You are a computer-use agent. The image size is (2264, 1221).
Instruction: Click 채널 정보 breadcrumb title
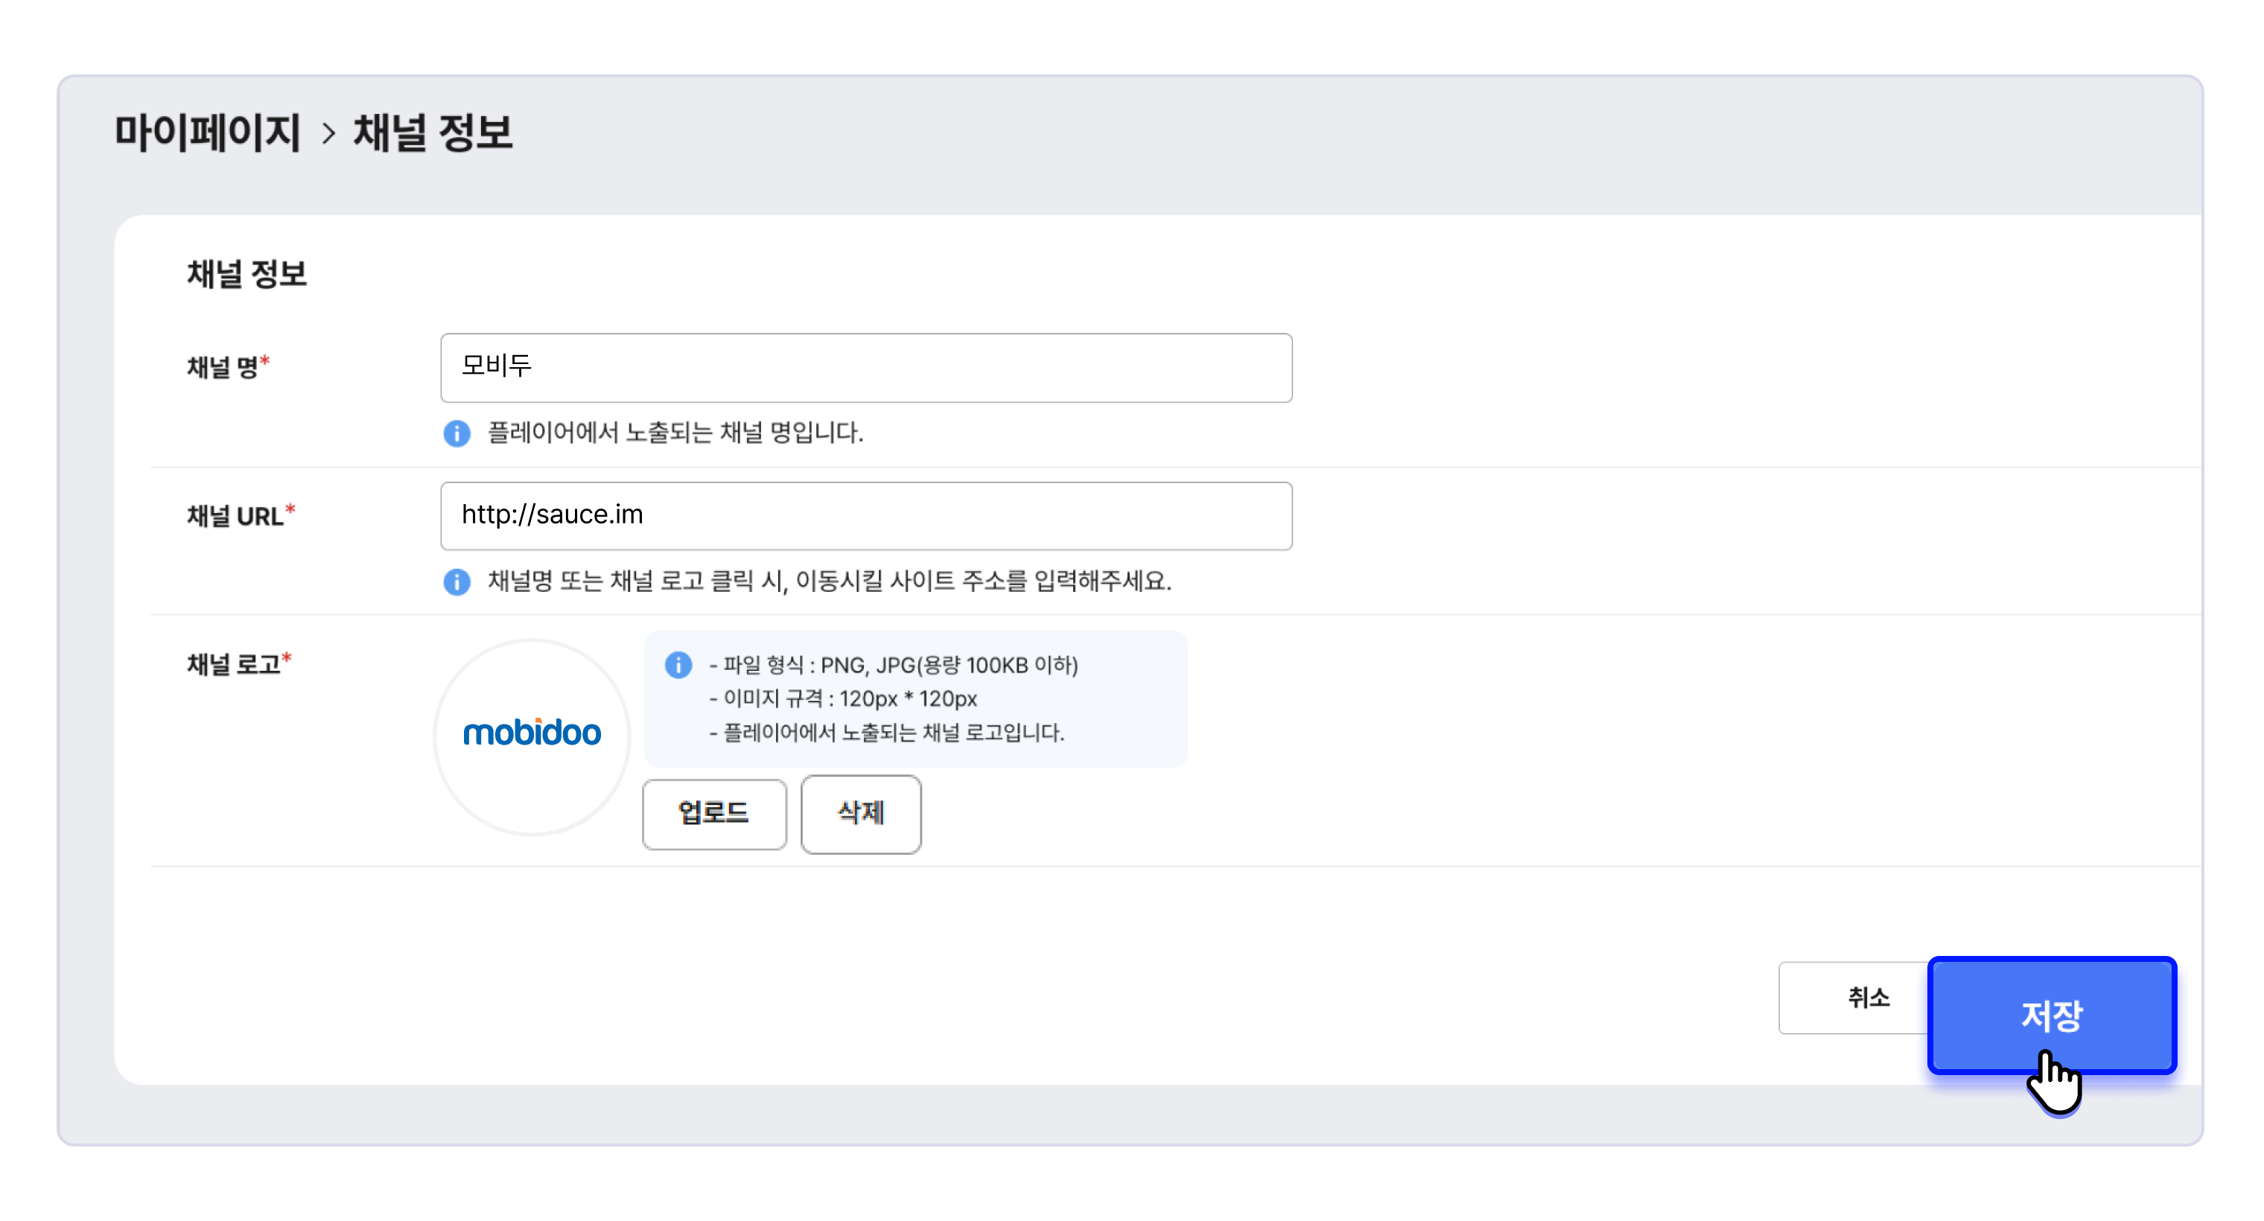click(x=433, y=133)
